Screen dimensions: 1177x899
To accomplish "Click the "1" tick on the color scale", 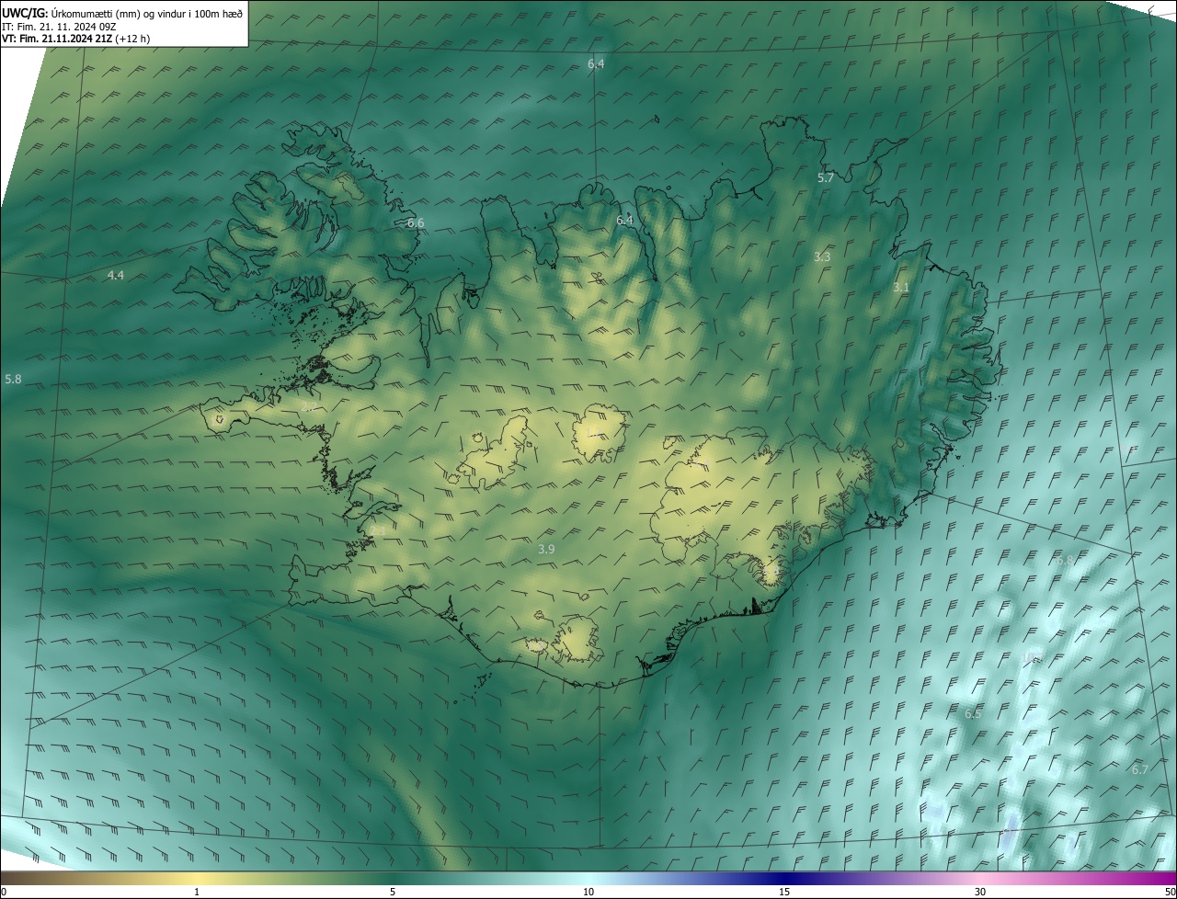I will point(197,892).
